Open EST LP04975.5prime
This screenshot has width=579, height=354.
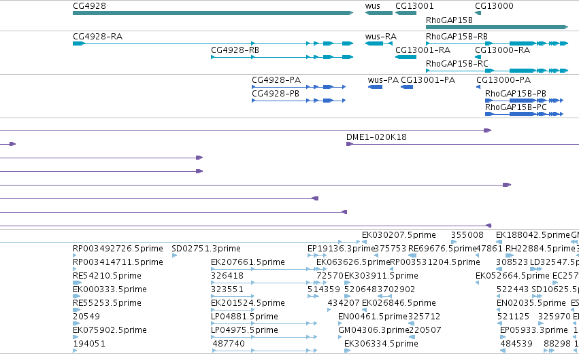coord(244,331)
